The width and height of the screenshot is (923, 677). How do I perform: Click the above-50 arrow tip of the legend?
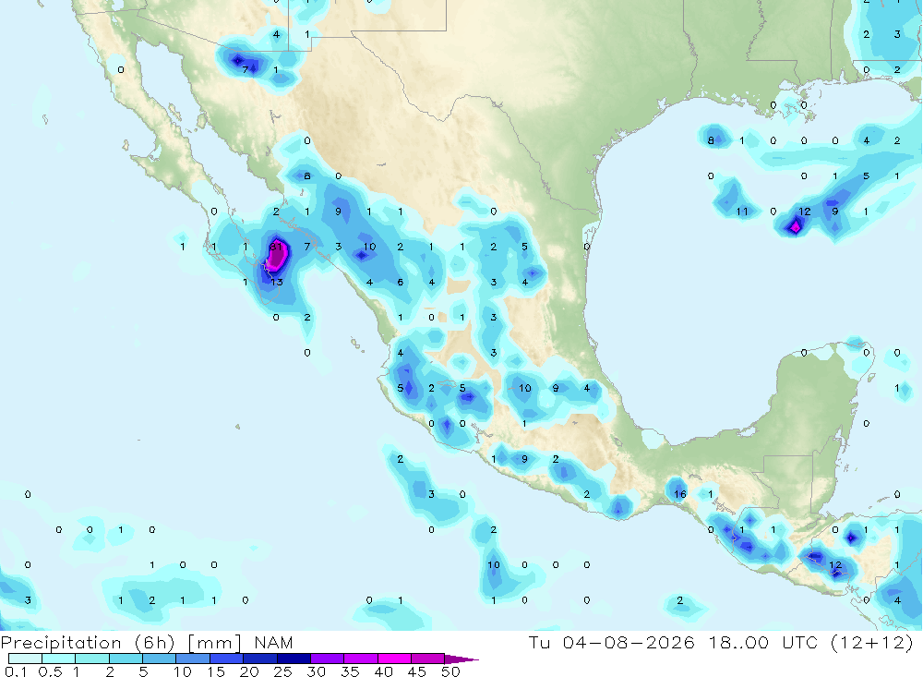(461, 659)
